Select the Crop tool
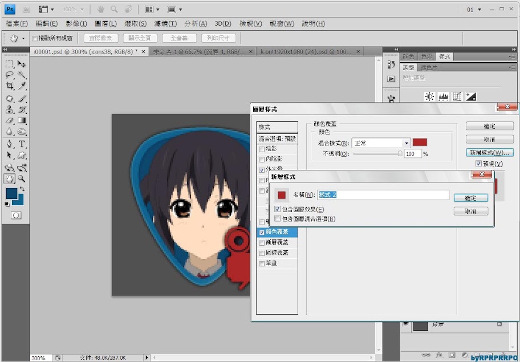 pos(10,86)
